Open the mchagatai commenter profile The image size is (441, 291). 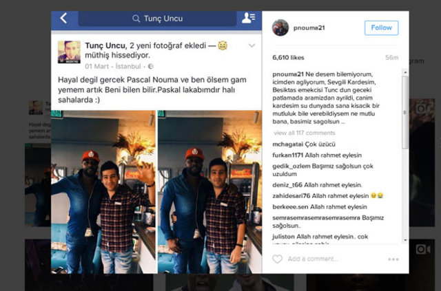[x=287, y=144]
